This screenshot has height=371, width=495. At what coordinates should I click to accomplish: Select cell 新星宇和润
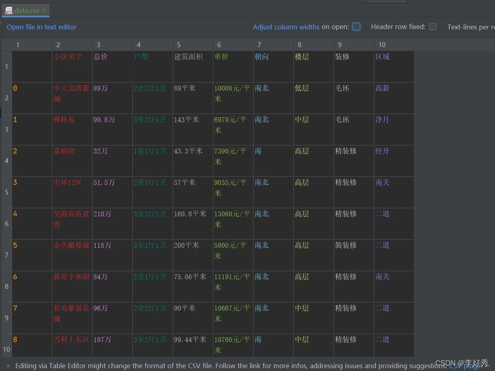72,286
